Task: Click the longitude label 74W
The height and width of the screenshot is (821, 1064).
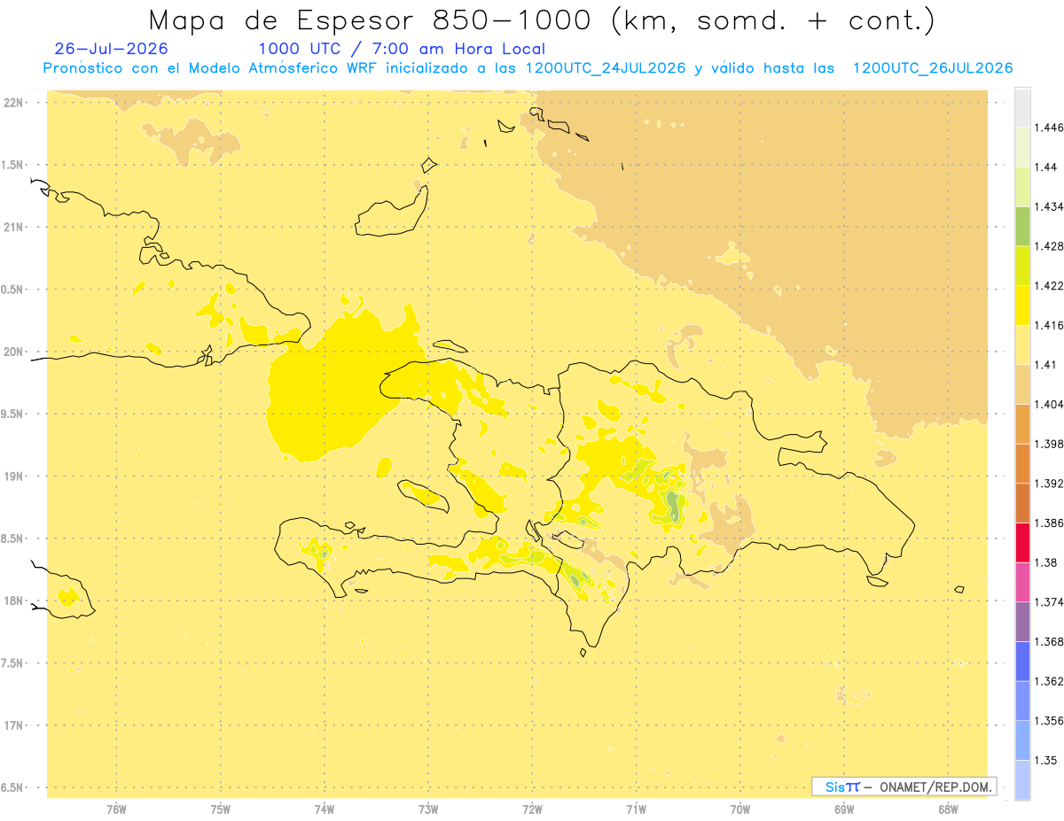Action: (x=325, y=809)
